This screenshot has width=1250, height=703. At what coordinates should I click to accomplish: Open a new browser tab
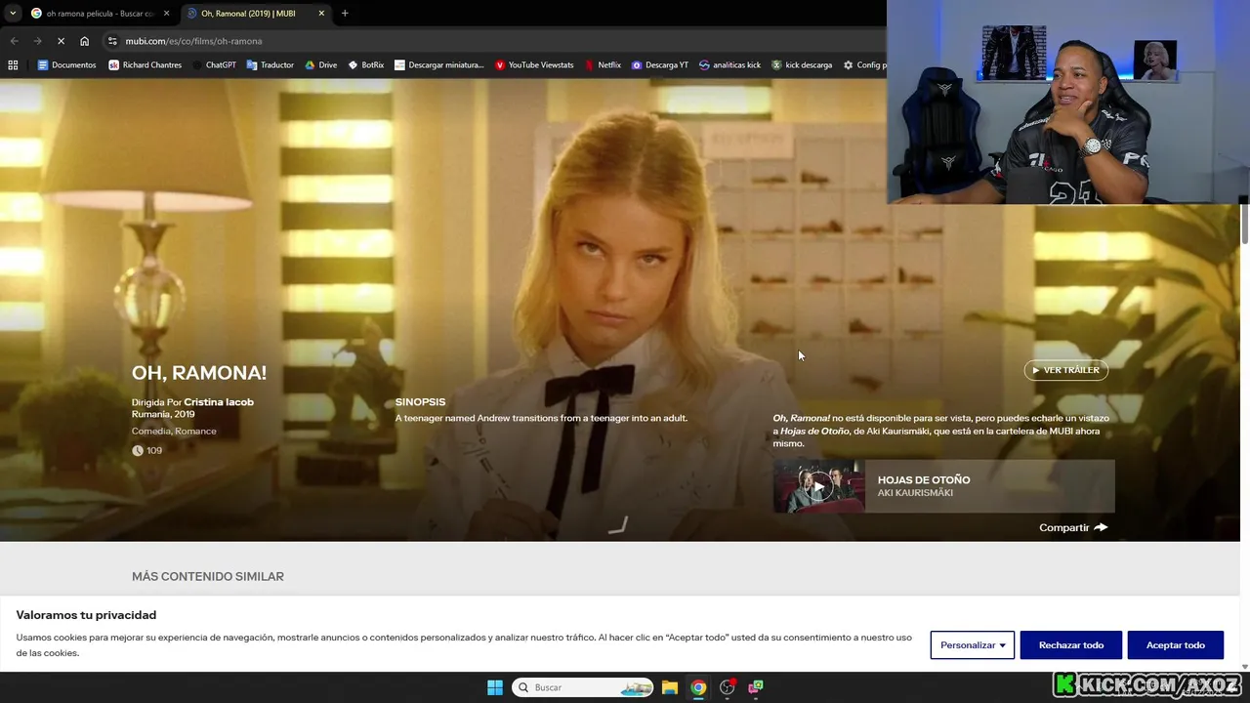345,14
